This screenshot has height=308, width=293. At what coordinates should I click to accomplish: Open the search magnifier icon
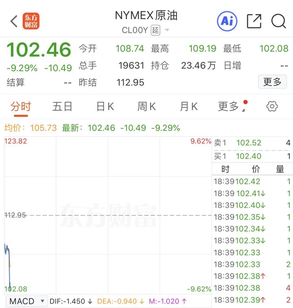[278, 21]
